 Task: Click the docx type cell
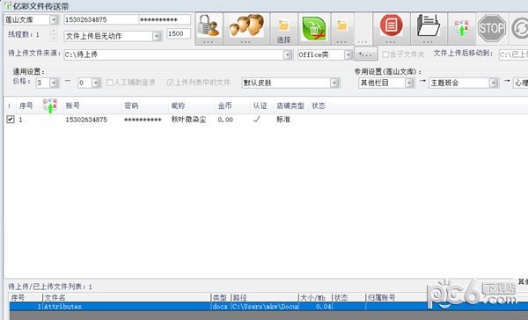click(220, 306)
